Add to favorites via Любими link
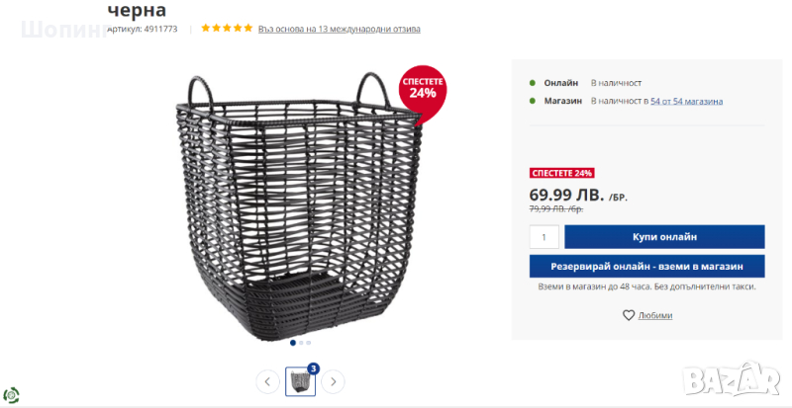Image resolution: width=792 pixels, height=408 pixels. click(x=655, y=315)
